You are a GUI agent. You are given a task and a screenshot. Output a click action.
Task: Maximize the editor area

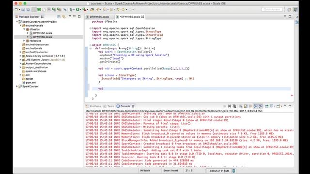point(290,16)
